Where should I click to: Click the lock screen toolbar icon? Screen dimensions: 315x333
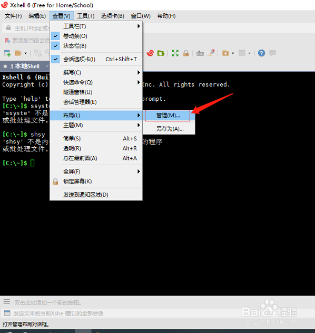tap(186, 53)
